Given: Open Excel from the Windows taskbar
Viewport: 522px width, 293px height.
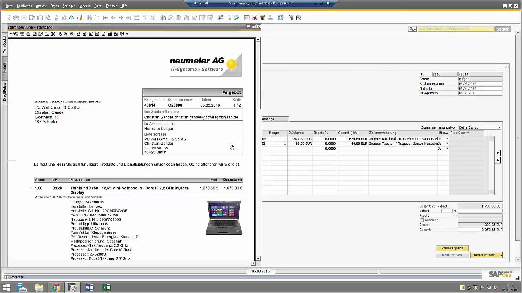Looking at the screenshot, I should [x=106, y=288].
